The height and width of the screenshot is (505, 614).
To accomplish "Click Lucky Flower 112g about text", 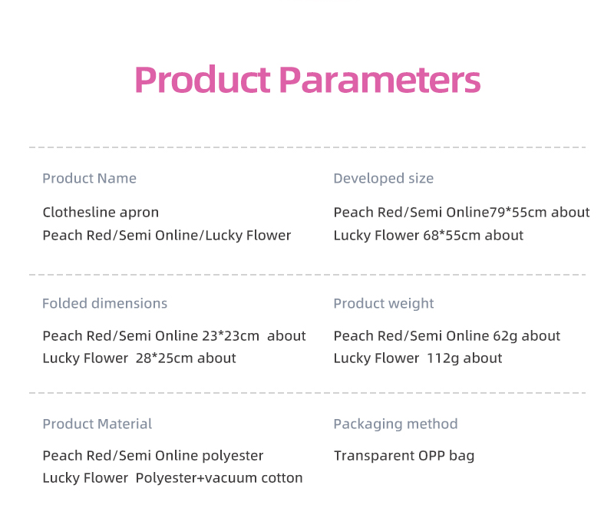I will click(x=418, y=358).
